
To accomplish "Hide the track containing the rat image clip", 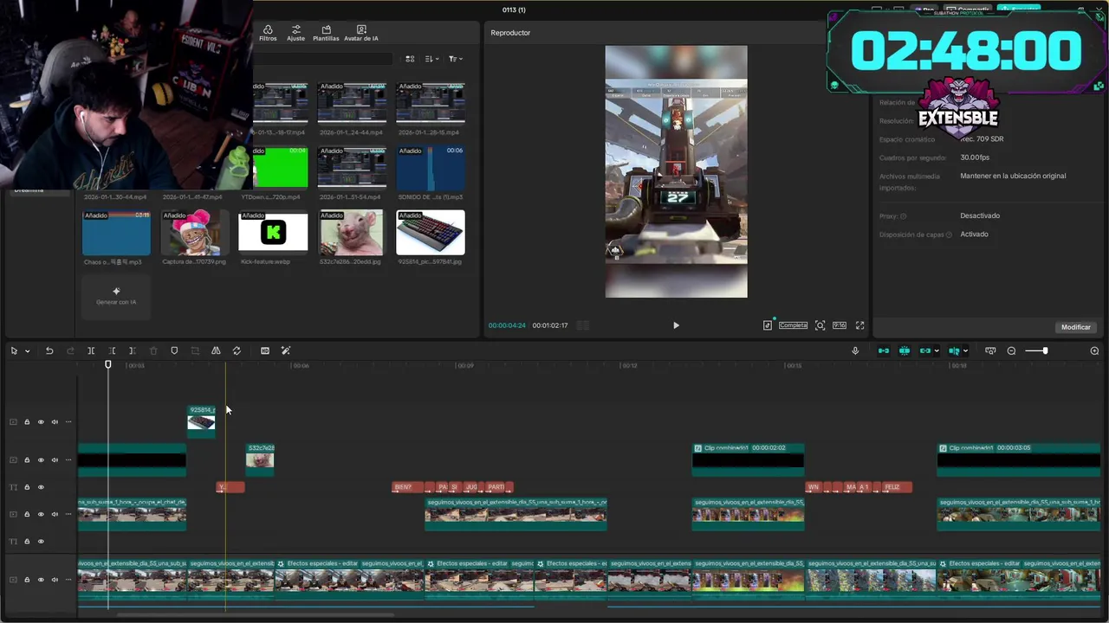I will 41,459.
